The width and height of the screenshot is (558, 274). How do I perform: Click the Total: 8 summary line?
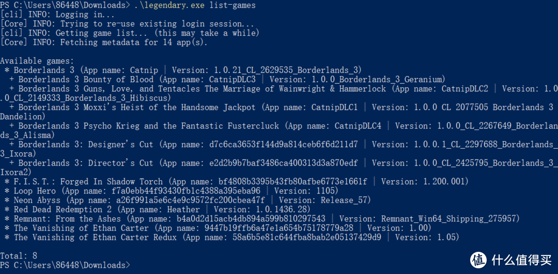(x=19, y=255)
